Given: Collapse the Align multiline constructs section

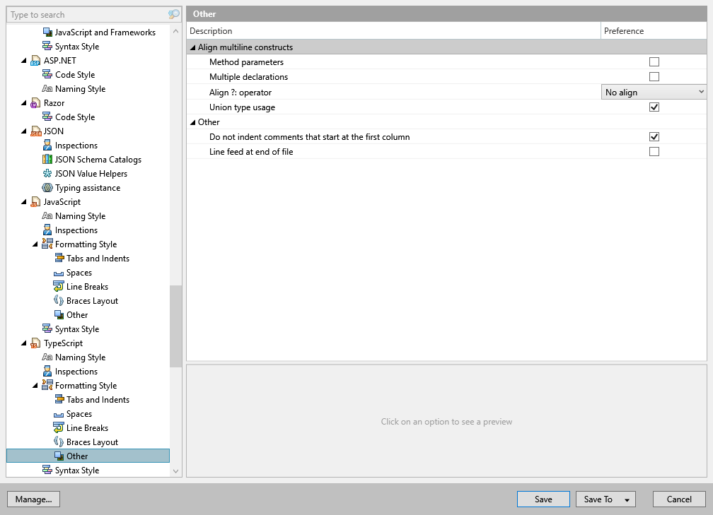Looking at the screenshot, I should pos(192,45).
